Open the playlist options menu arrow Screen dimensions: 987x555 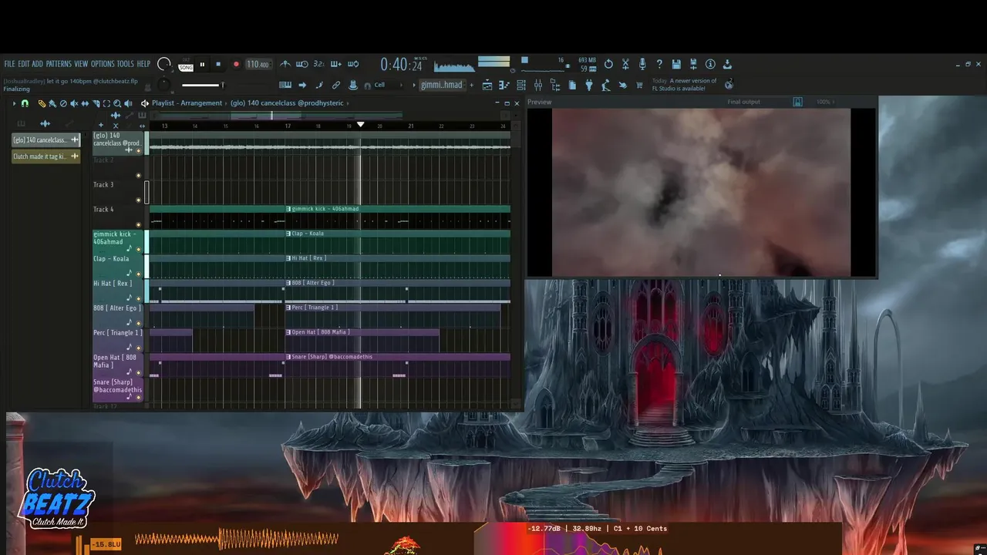click(14, 103)
